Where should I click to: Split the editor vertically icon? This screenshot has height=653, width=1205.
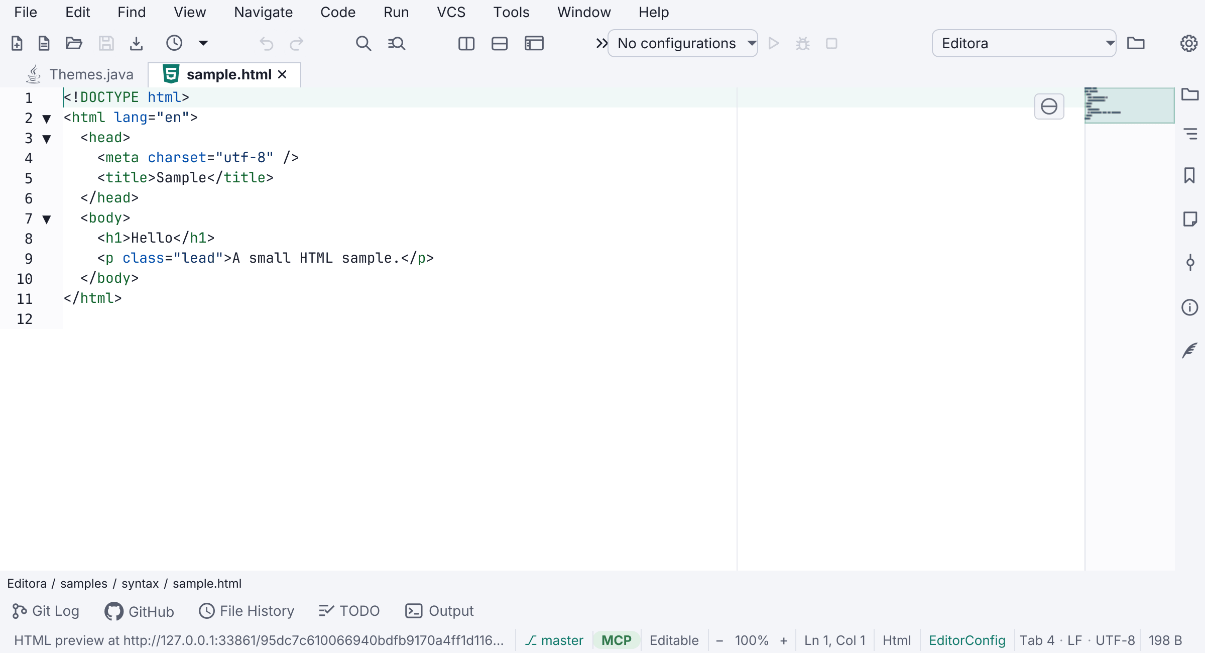pos(466,44)
